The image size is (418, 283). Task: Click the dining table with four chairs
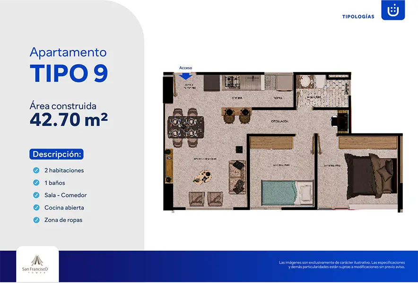point(186,127)
